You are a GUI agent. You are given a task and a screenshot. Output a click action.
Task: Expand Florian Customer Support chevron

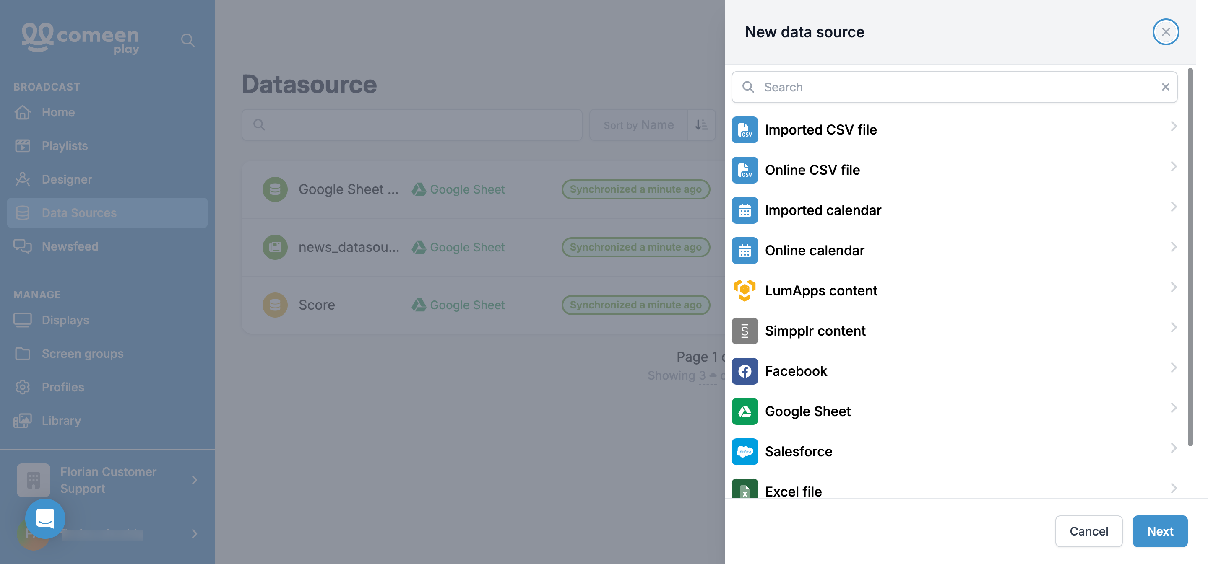(x=195, y=480)
